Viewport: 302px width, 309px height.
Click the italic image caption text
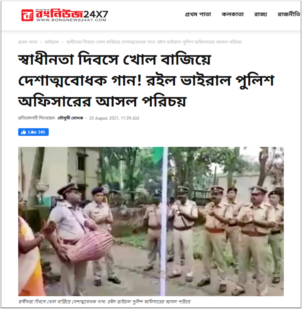tap(105, 302)
